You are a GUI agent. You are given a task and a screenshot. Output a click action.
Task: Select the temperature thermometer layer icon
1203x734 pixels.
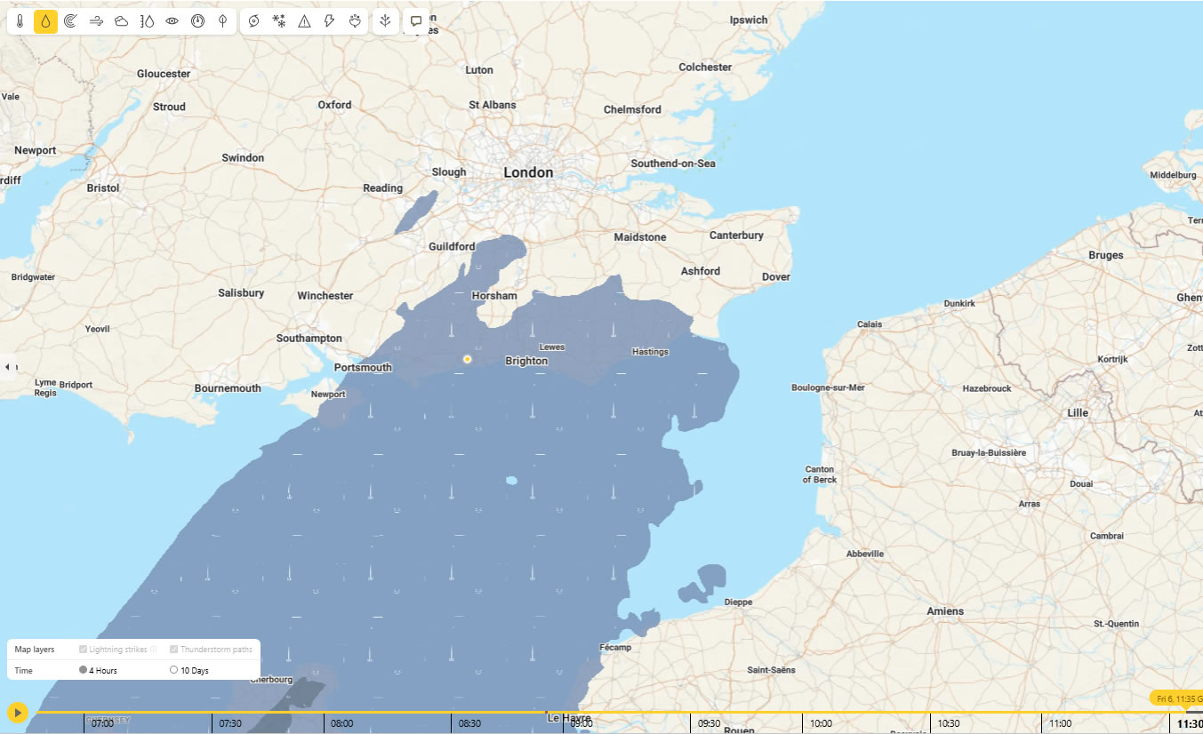click(x=20, y=21)
